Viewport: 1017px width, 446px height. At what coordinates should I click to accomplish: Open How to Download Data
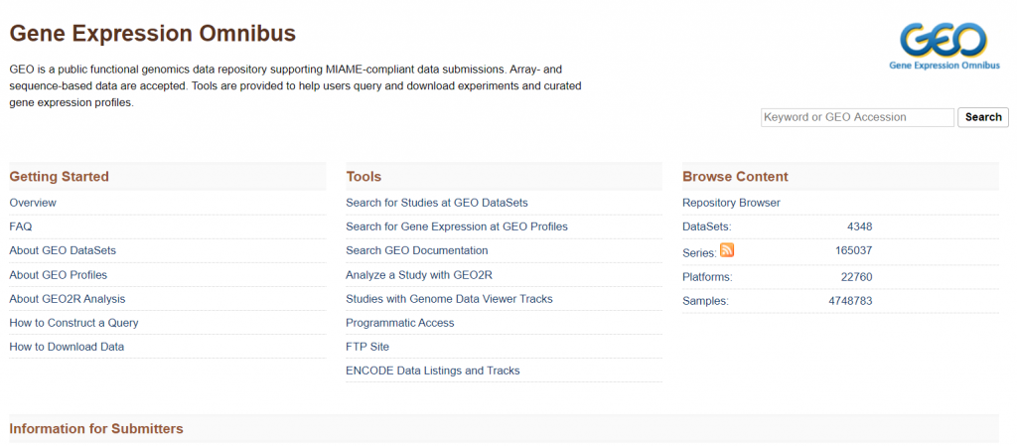[67, 347]
